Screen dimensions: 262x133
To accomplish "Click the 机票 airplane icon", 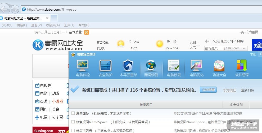I will click(37, 117).
